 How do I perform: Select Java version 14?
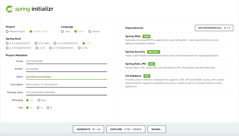point(27,108)
